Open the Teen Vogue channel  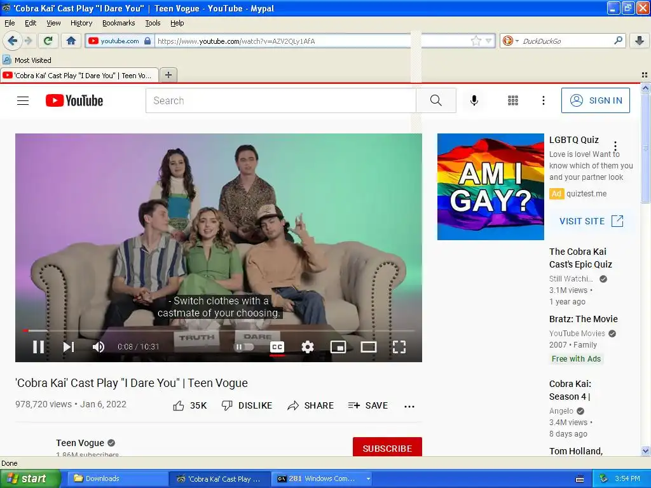(x=79, y=443)
